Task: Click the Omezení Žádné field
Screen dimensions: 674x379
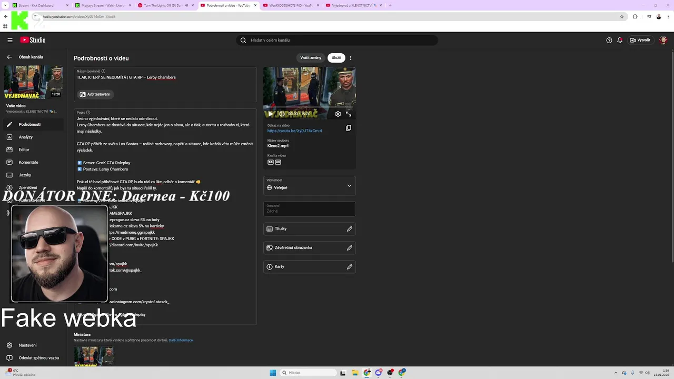Action: [310, 208]
